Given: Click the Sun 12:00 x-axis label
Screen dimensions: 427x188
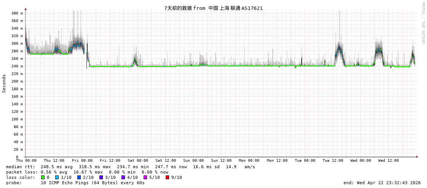Looking at the screenshot, I should coord(221,161).
